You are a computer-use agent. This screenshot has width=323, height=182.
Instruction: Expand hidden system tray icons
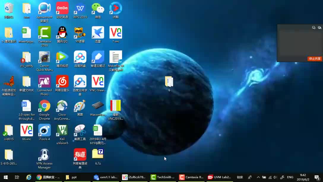click(x=258, y=177)
